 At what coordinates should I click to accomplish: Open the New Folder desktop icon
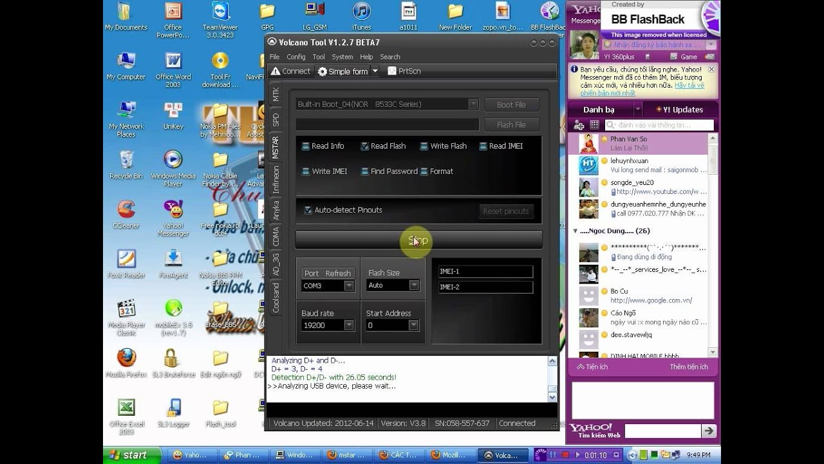[455, 17]
